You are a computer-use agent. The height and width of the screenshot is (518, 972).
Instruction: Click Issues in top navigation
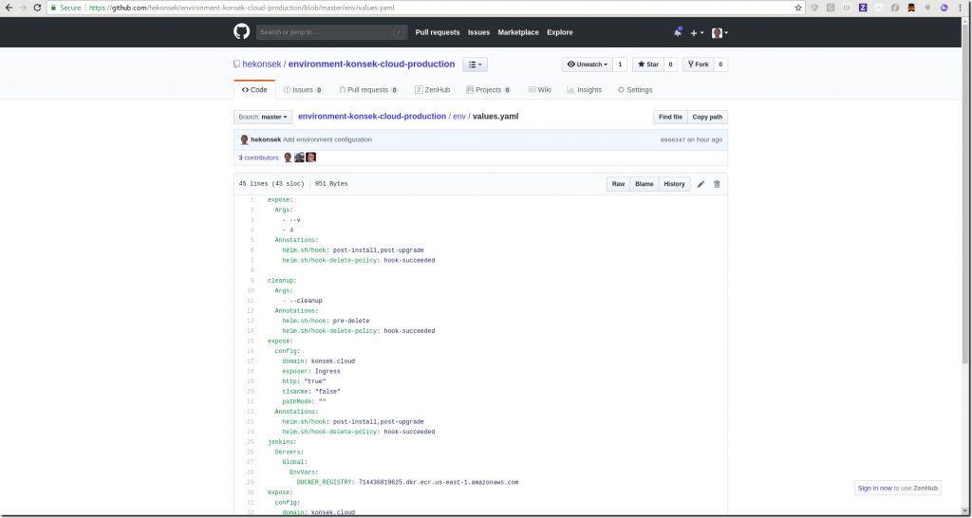(x=478, y=32)
